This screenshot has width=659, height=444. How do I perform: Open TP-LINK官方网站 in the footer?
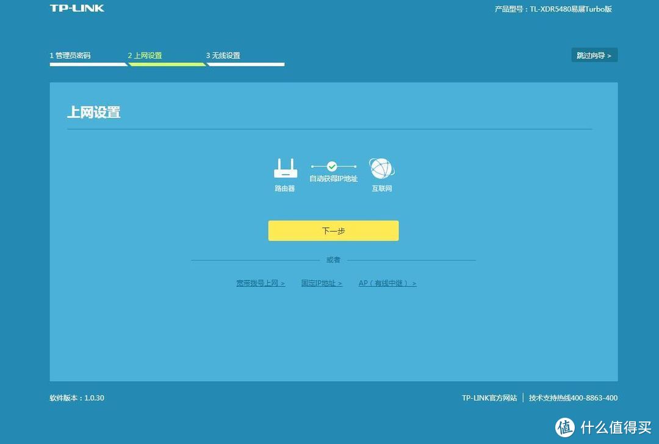coord(489,398)
